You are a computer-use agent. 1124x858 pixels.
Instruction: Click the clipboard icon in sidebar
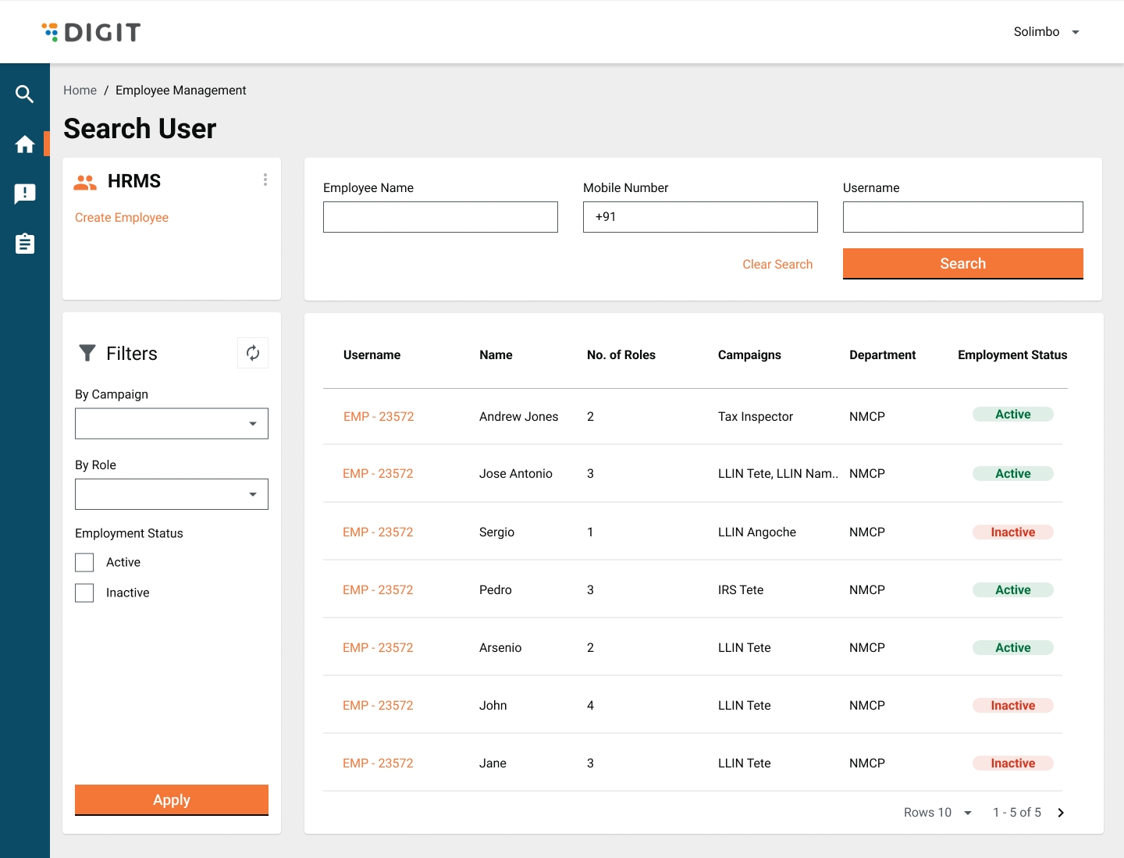(x=24, y=244)
